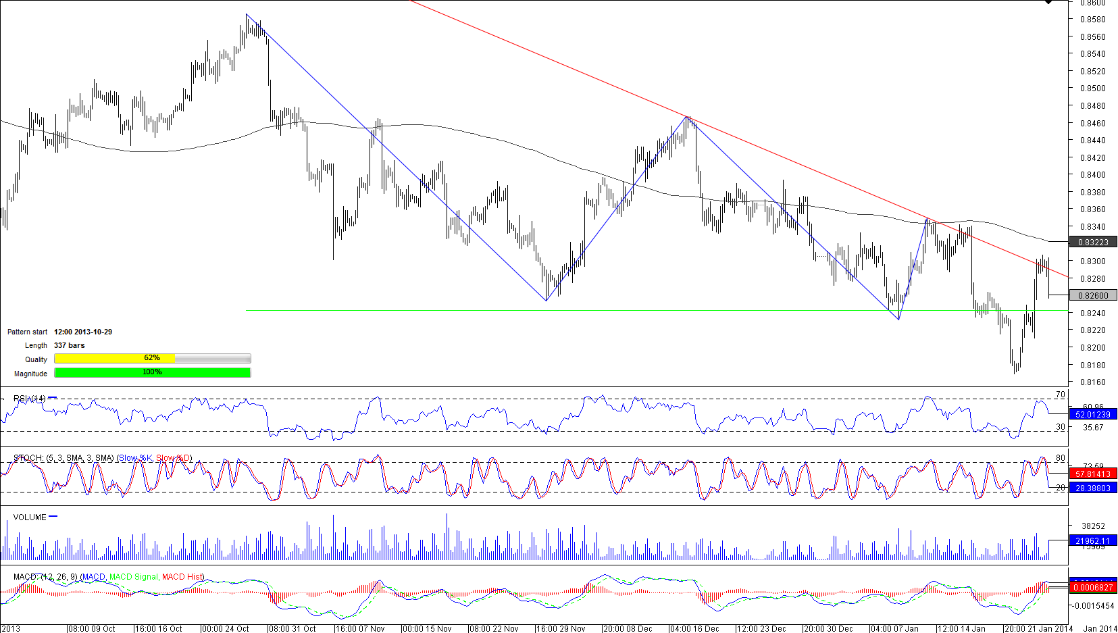Click the 20:00 21 Jan 2014 axis label
The height and width of the screenshot is (633, 1118).
click(x=1038, y=628)
